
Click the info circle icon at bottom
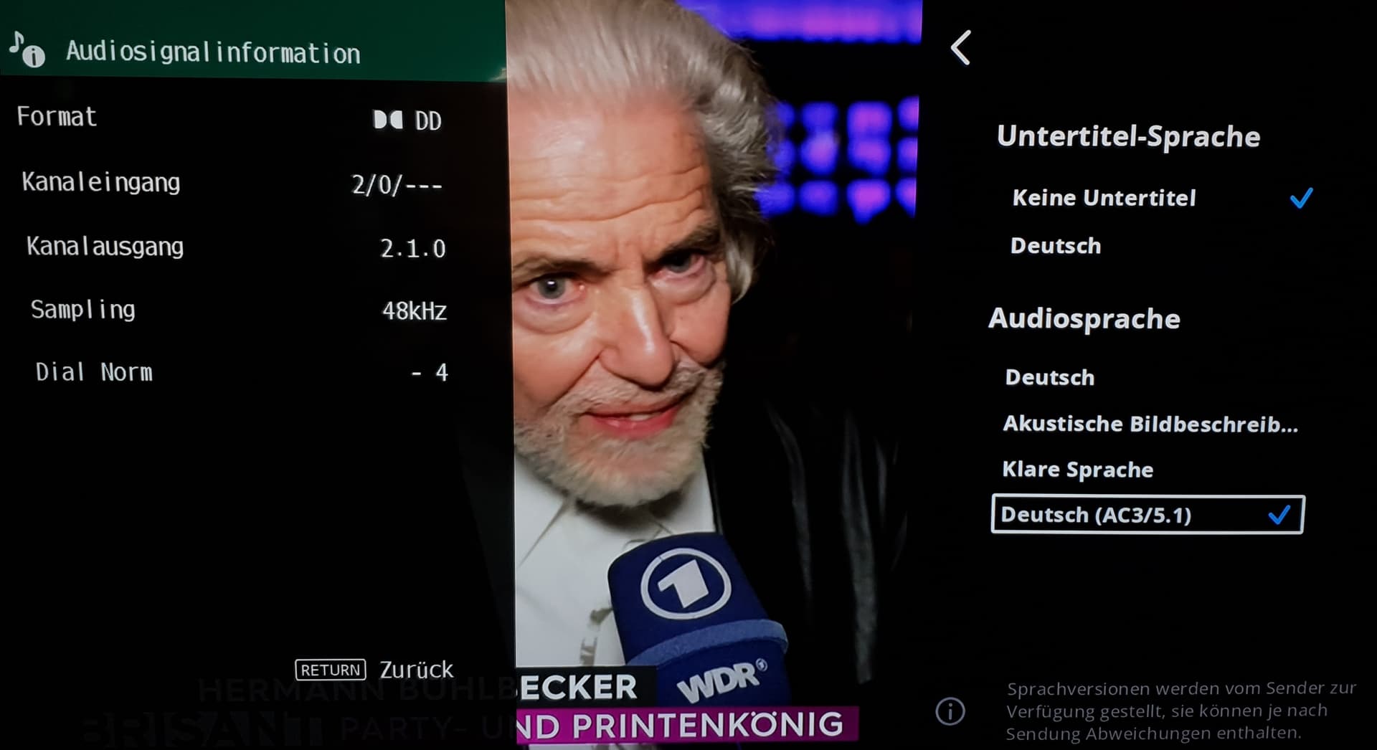point(950,711)
